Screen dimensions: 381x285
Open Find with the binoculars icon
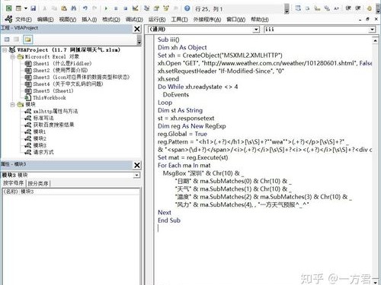tap(74, 8)
